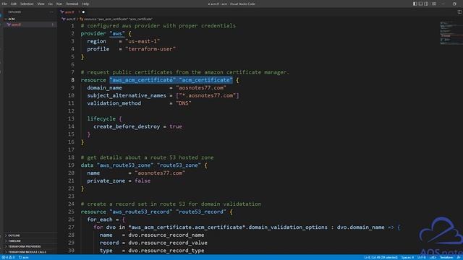463x260 pixels.
Task: Click subject_alternative_names on line 10
Action: (x=127, y=95)
